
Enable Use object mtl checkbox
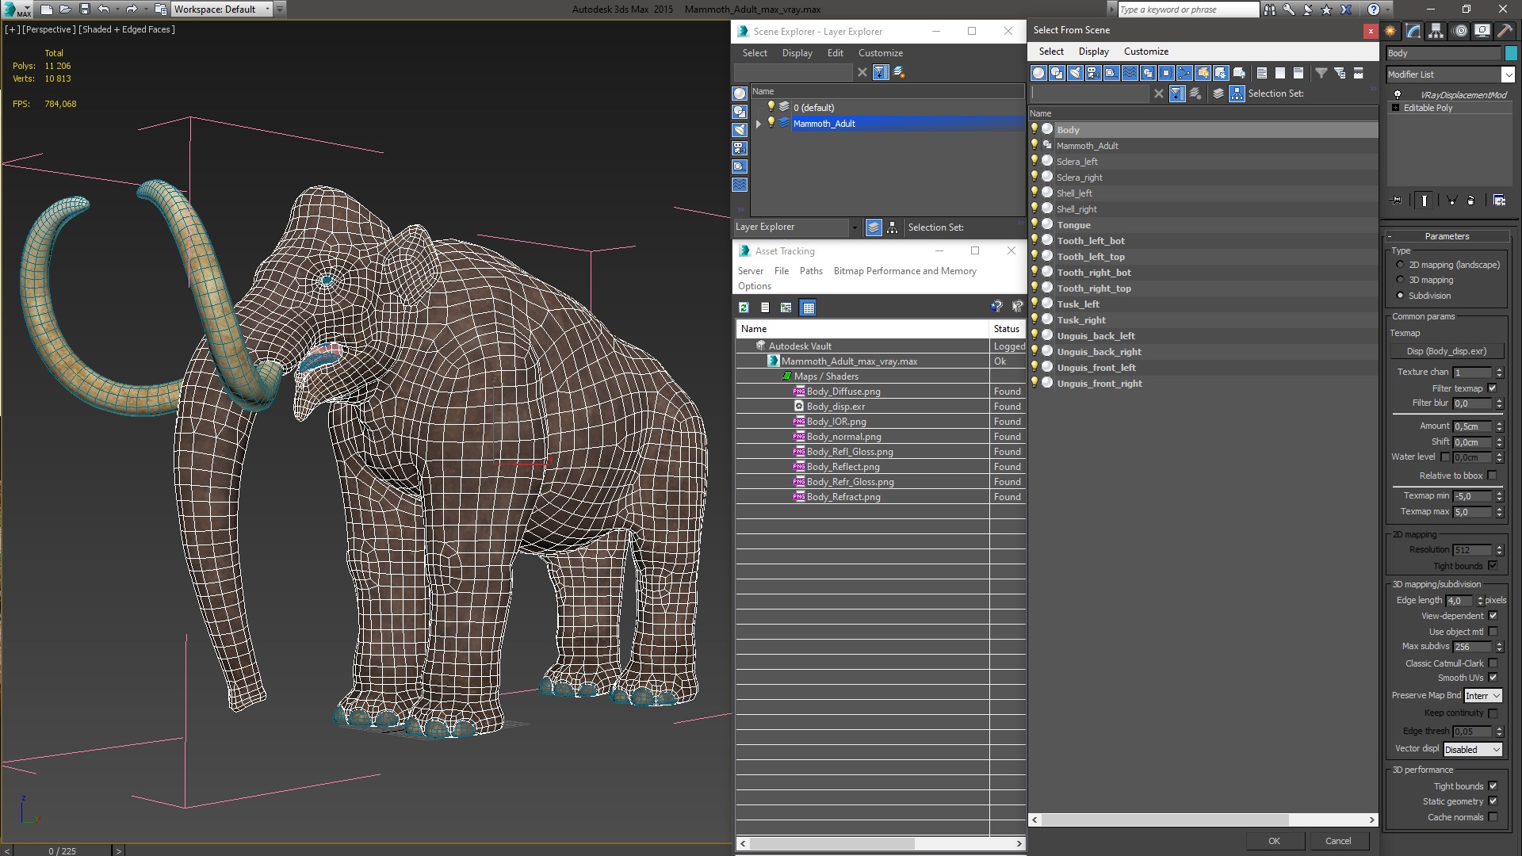[x=1493, y=632]
